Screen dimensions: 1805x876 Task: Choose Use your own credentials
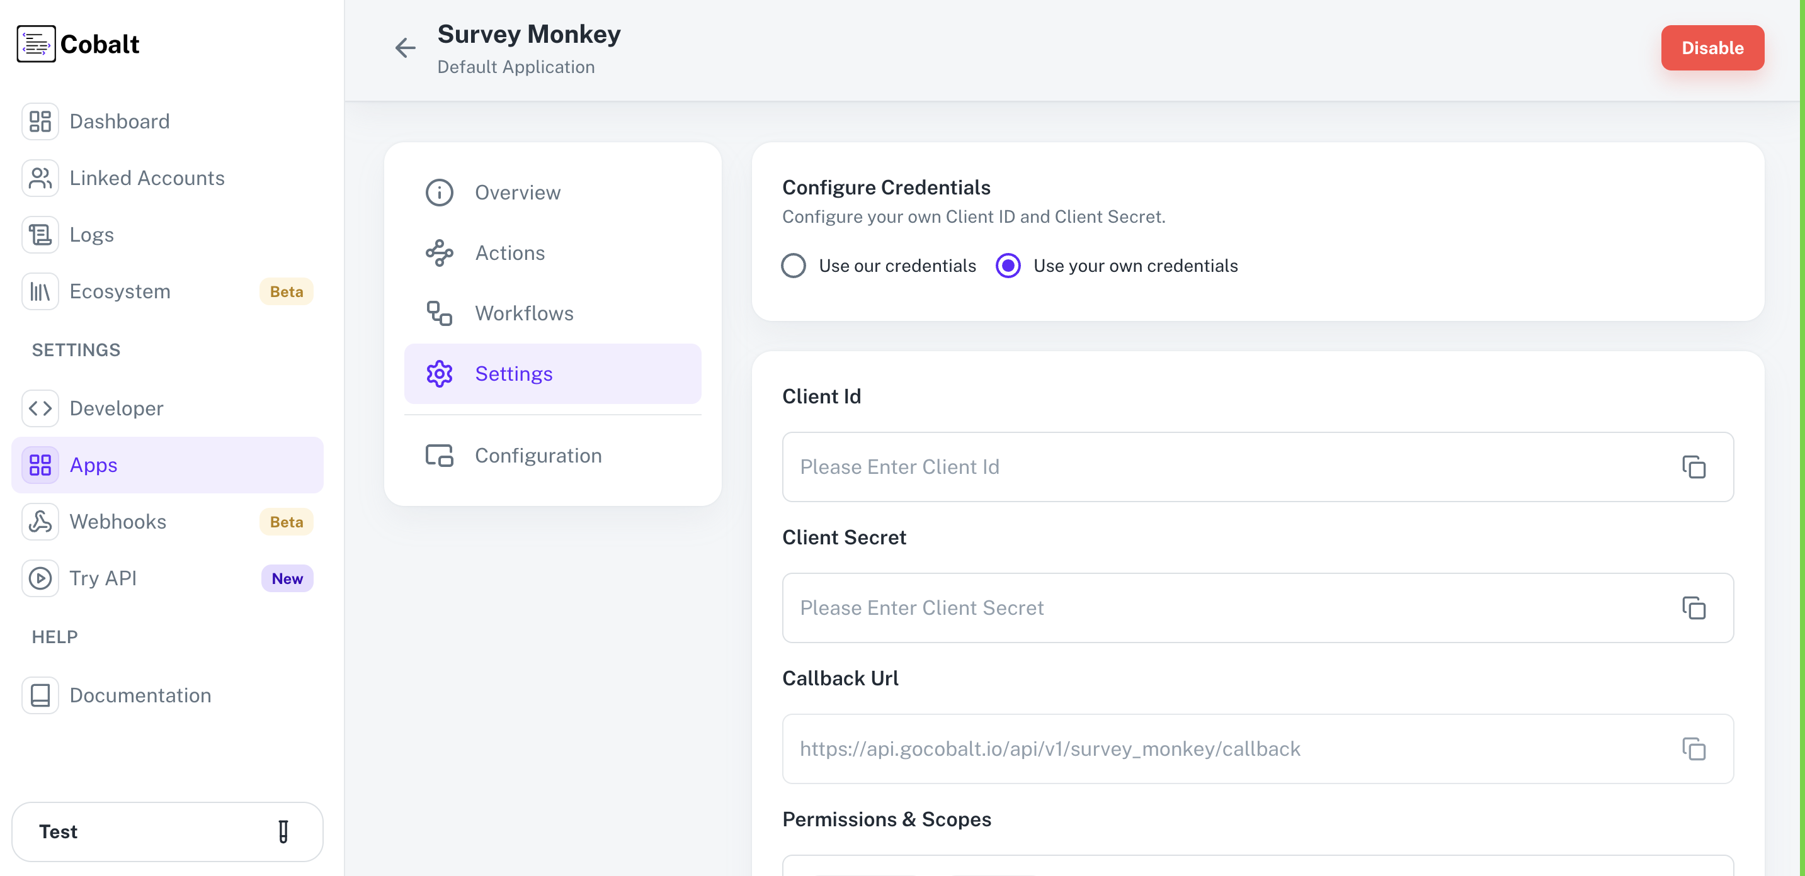(x=1008, y=266)
